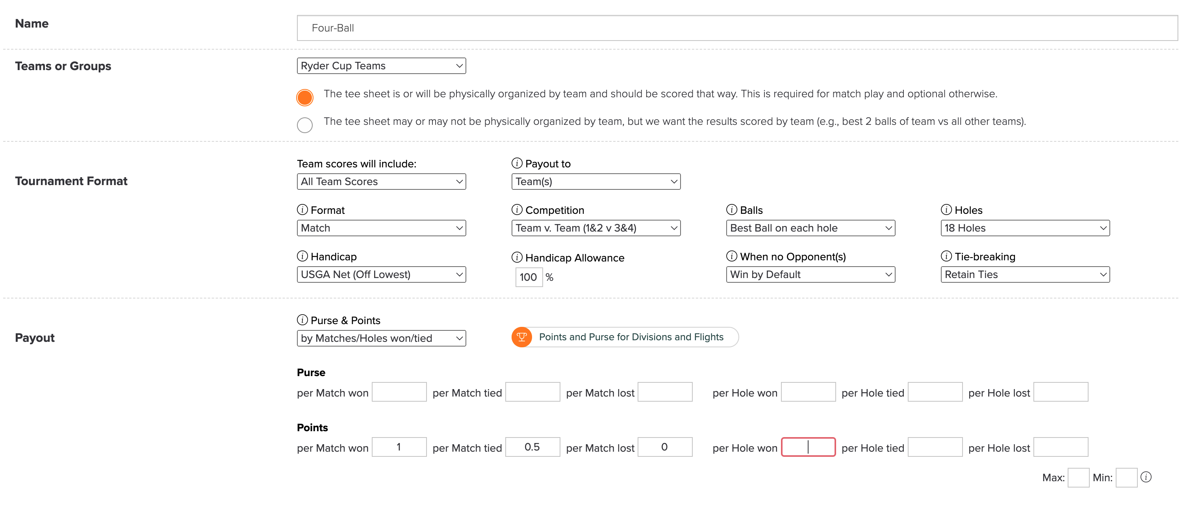Screen dimensions: 1187x508
Task: Click the Format info icon
Action: [x=302, y=210]
